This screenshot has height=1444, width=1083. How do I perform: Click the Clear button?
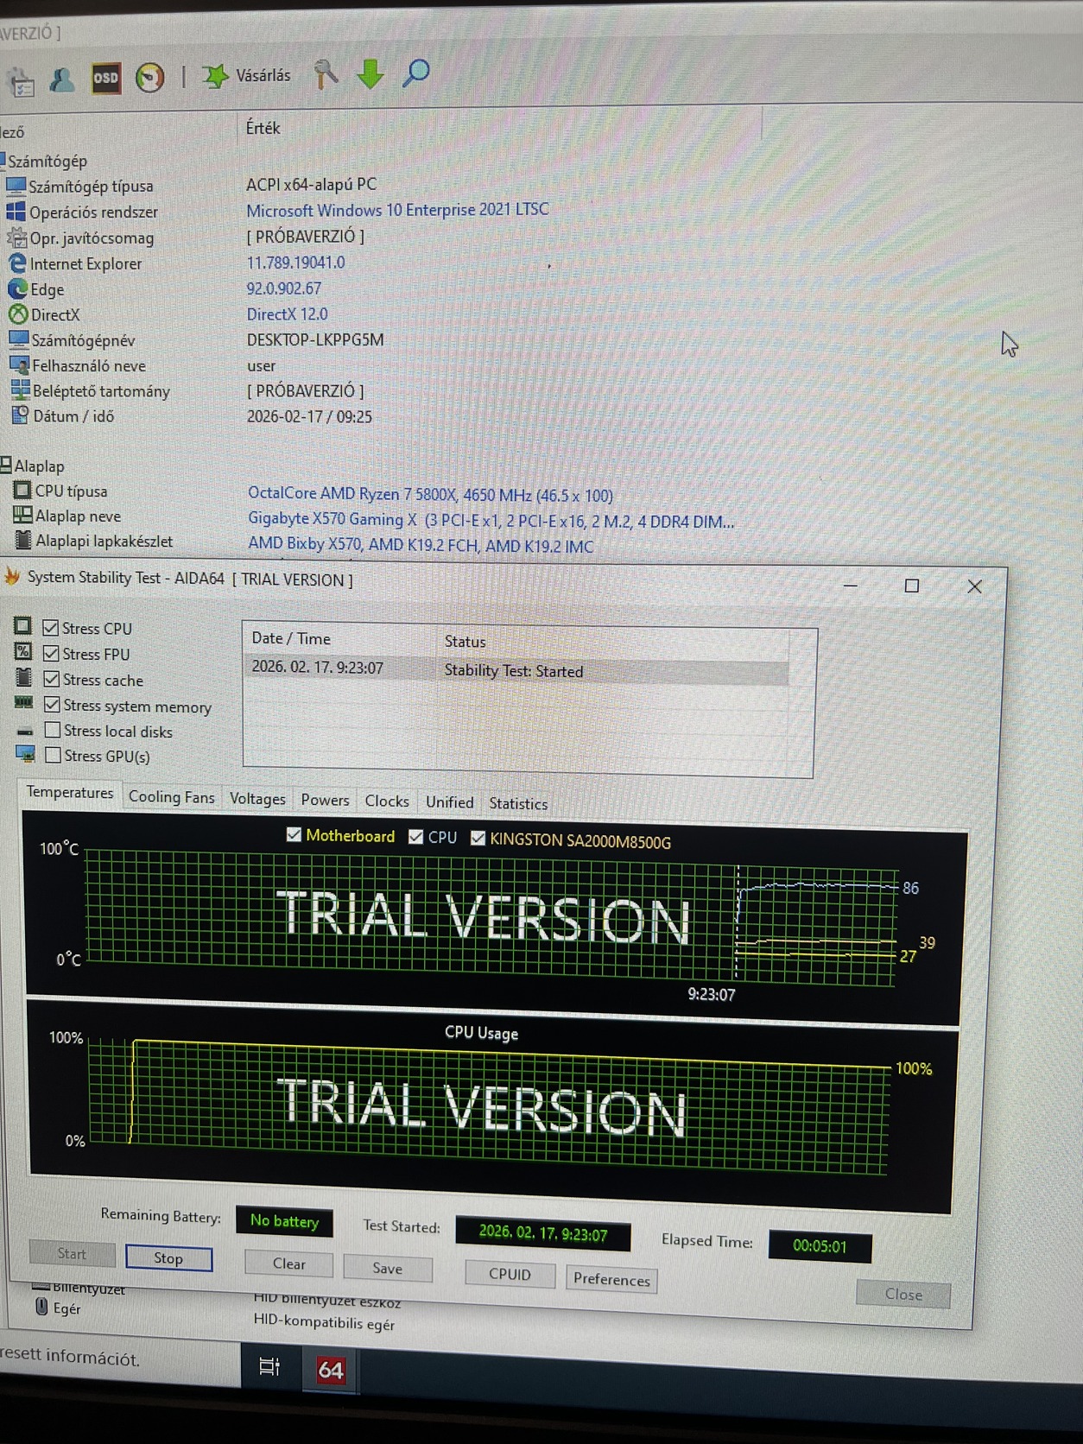(x=289, y=1263)
